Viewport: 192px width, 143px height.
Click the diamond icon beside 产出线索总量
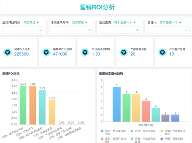(x=124, y=52)
